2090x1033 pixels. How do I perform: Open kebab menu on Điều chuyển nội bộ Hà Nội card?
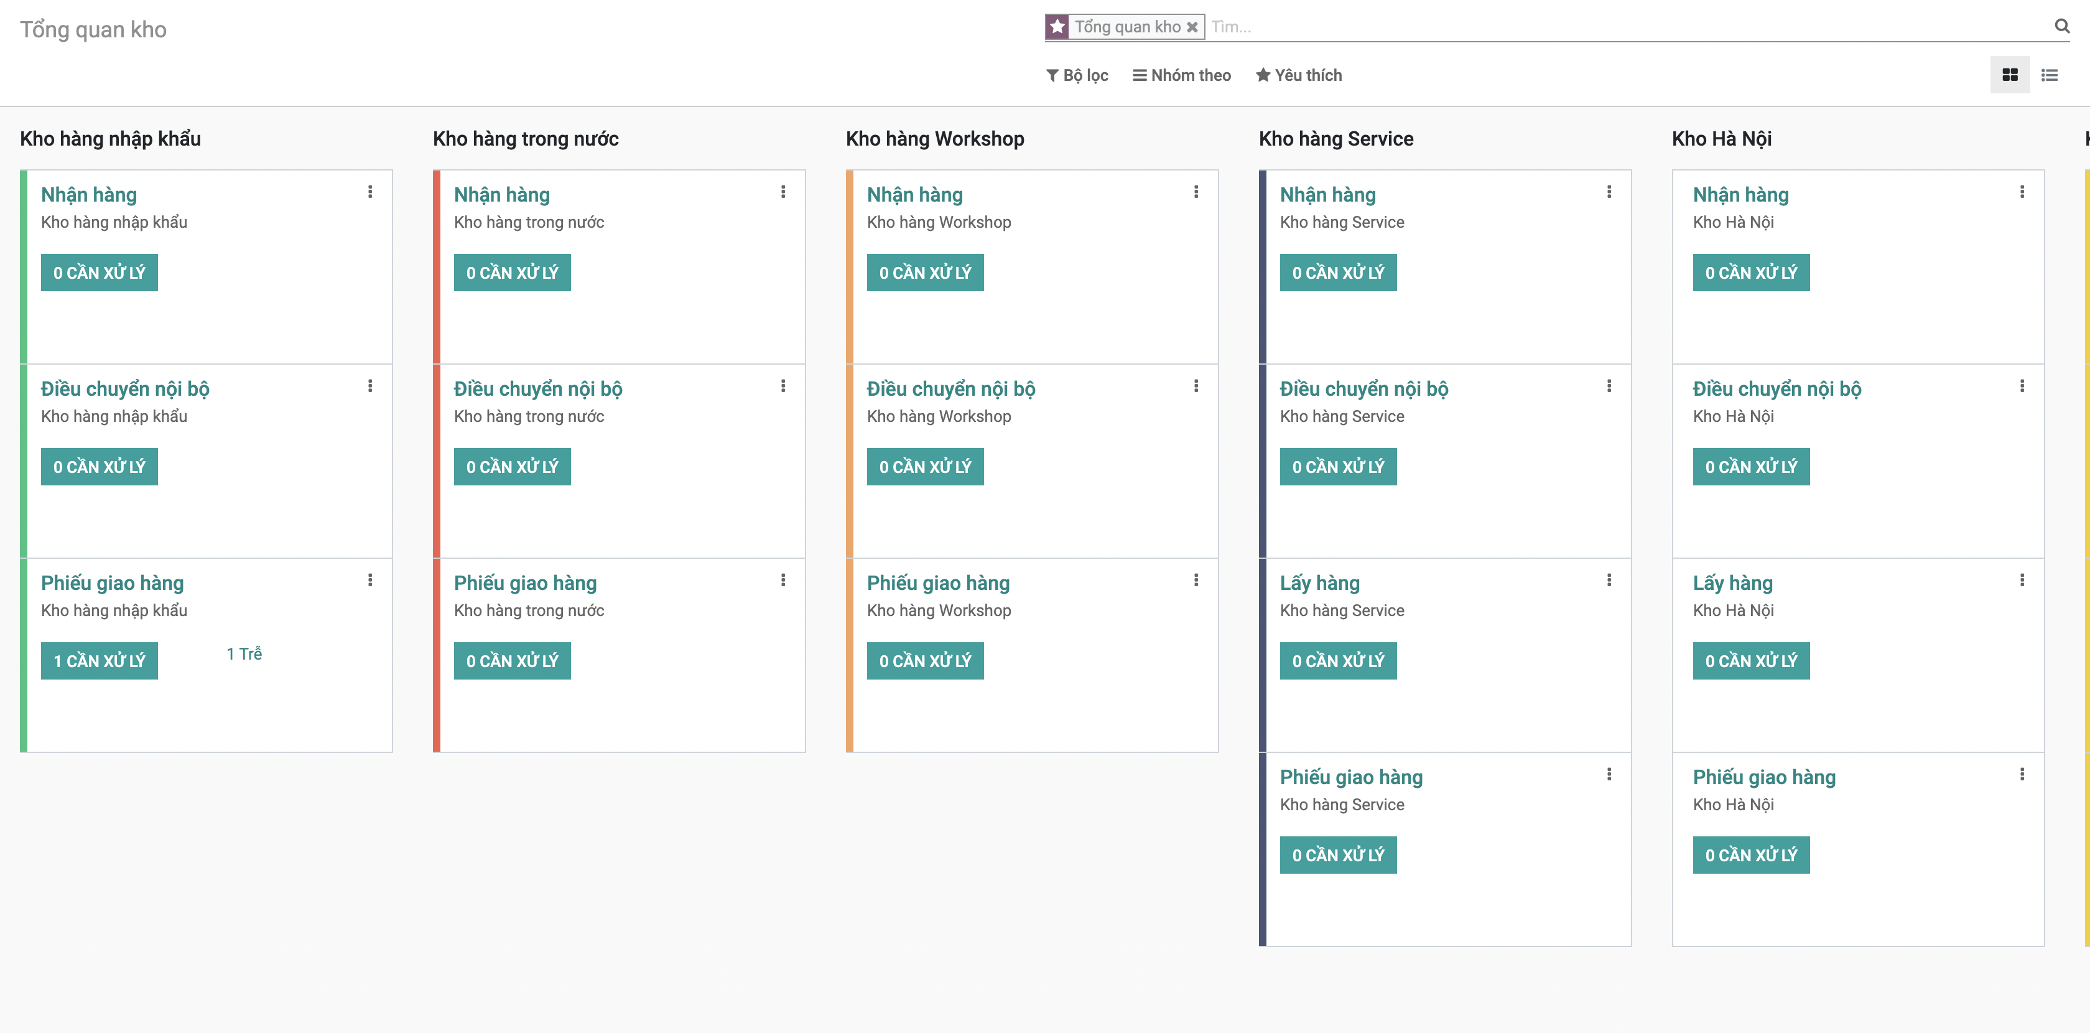2022,385
